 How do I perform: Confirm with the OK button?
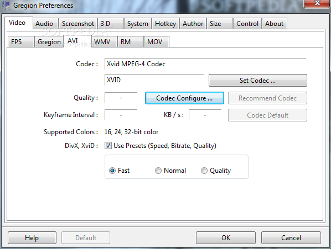[226, 238]
